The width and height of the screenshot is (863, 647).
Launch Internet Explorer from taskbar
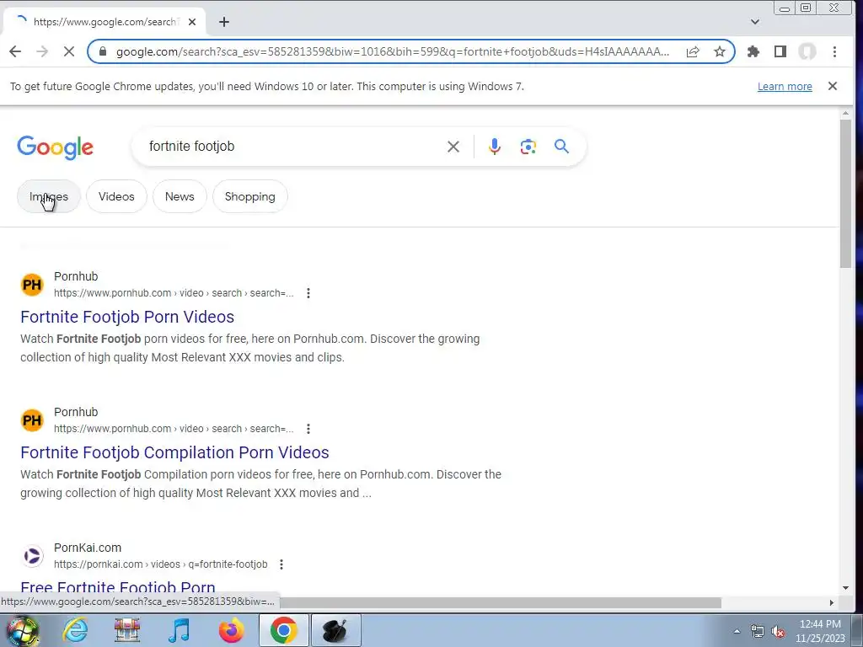coord(75,630)
